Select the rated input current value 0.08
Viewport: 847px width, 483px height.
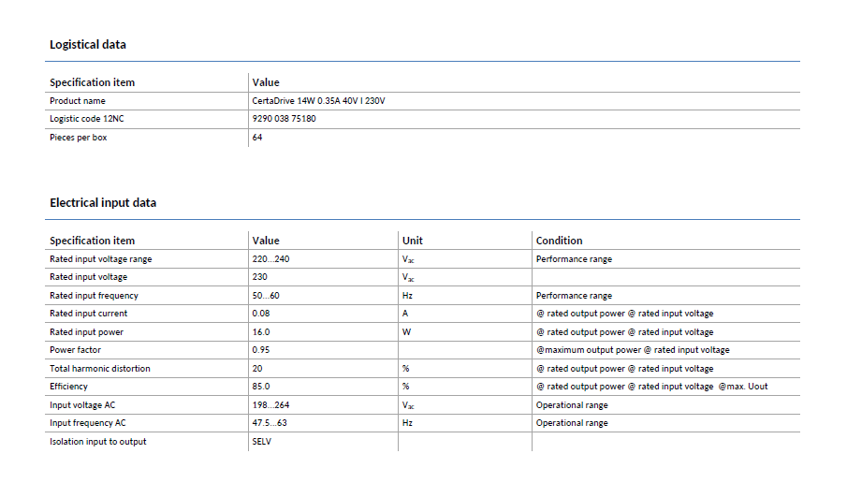(x=261, y=314)
